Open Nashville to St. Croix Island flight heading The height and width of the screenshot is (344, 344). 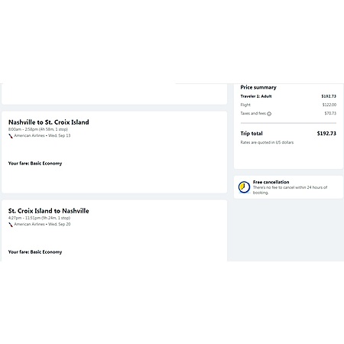point(49,122)
